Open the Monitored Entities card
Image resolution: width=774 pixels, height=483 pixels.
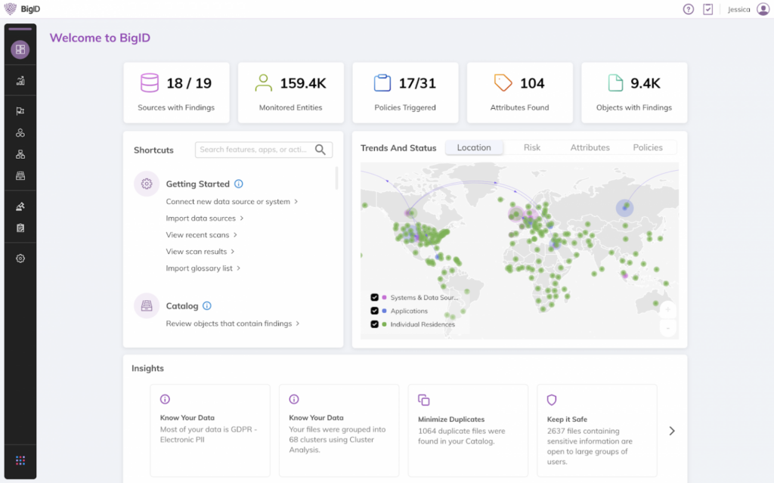[291, 92]
